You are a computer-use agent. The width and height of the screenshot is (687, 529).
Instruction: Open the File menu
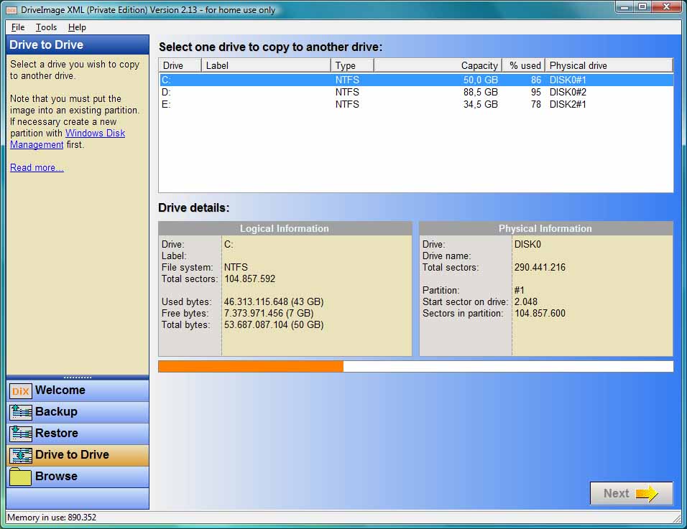18,27
